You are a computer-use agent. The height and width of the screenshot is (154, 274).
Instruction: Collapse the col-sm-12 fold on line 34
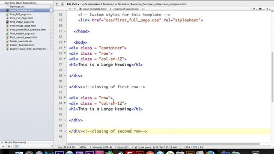pos(65,103)
